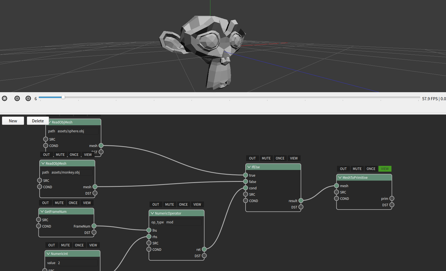Click the Delete button

tap(38, 121)
